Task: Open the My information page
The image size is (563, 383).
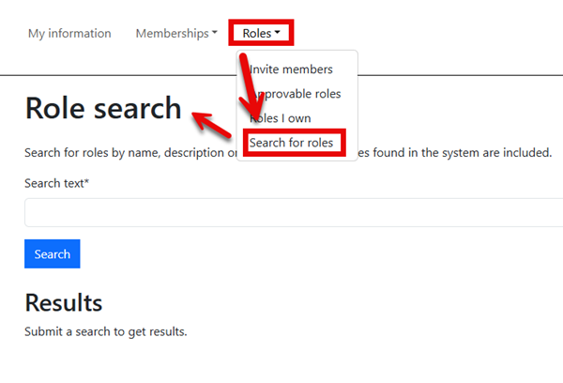Action: (x=69, y=34)
